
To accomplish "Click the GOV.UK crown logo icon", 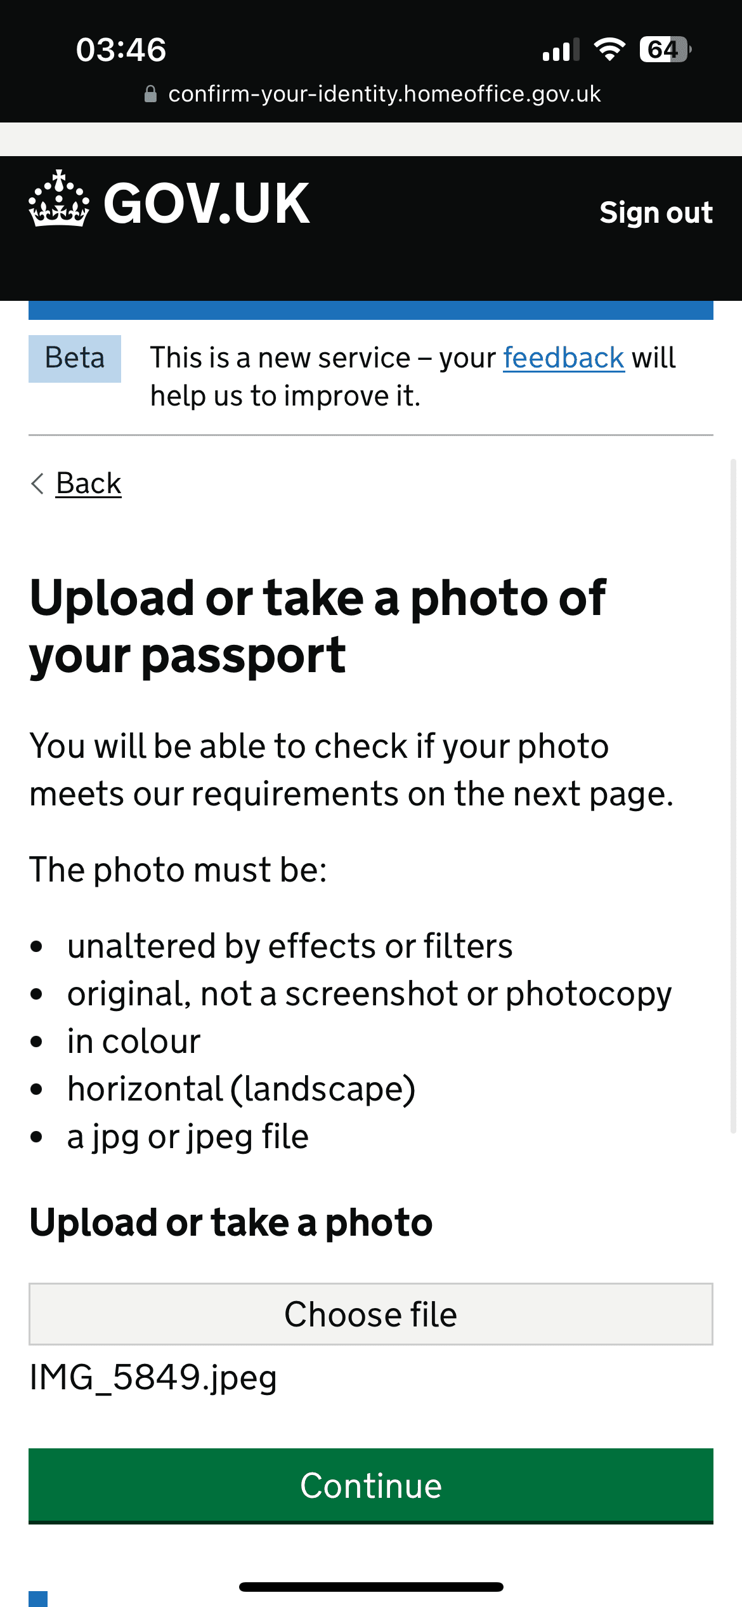I will coord(58,199).
